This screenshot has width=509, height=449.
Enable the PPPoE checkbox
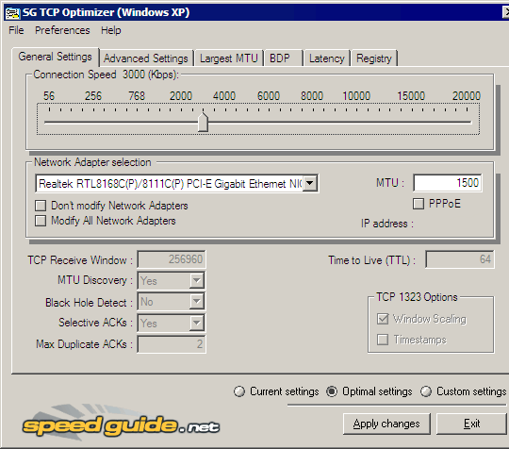(419, 204)
